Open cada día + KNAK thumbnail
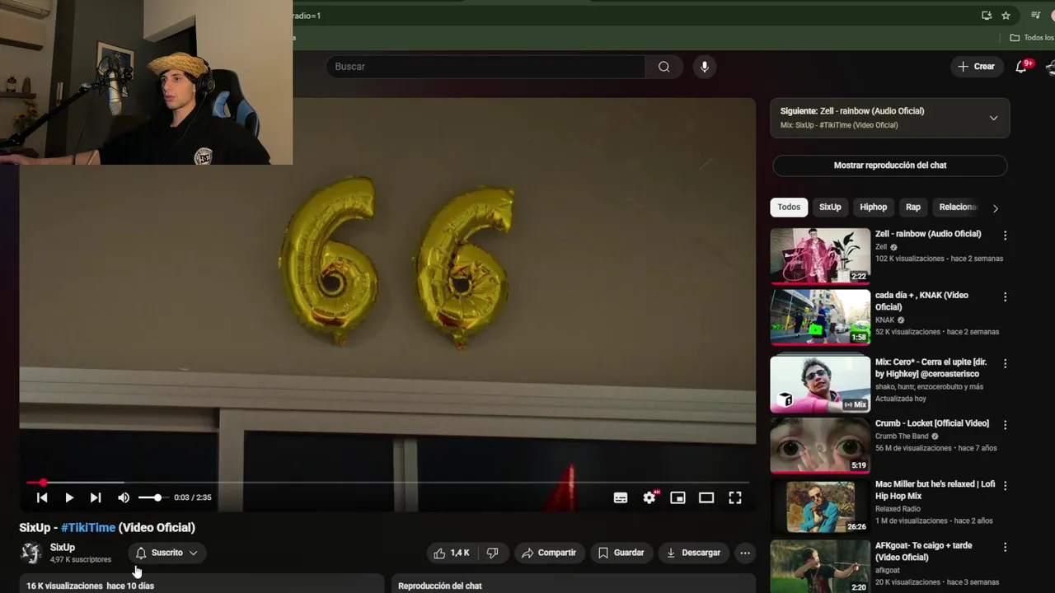 pos(820,317)
